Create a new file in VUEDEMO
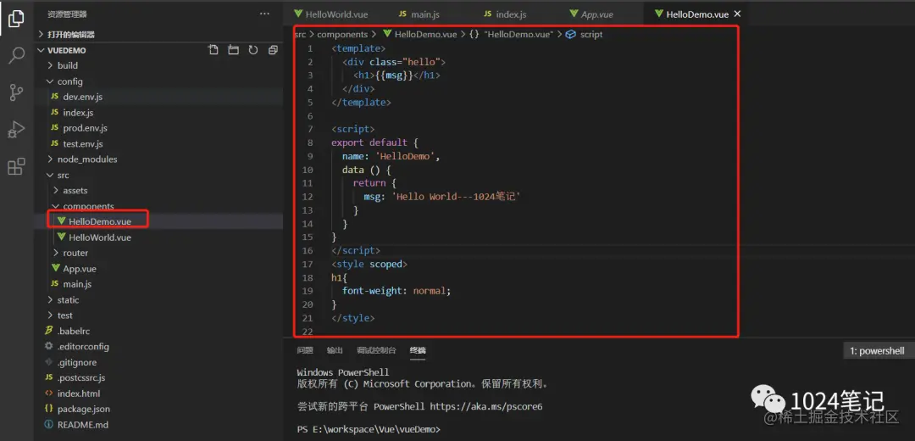The image size is (915, 441). click(213, 50)
